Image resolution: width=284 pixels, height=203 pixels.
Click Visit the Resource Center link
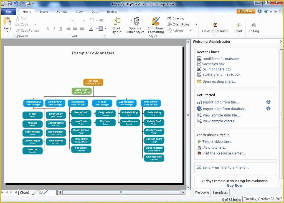(x=224, y=153)
